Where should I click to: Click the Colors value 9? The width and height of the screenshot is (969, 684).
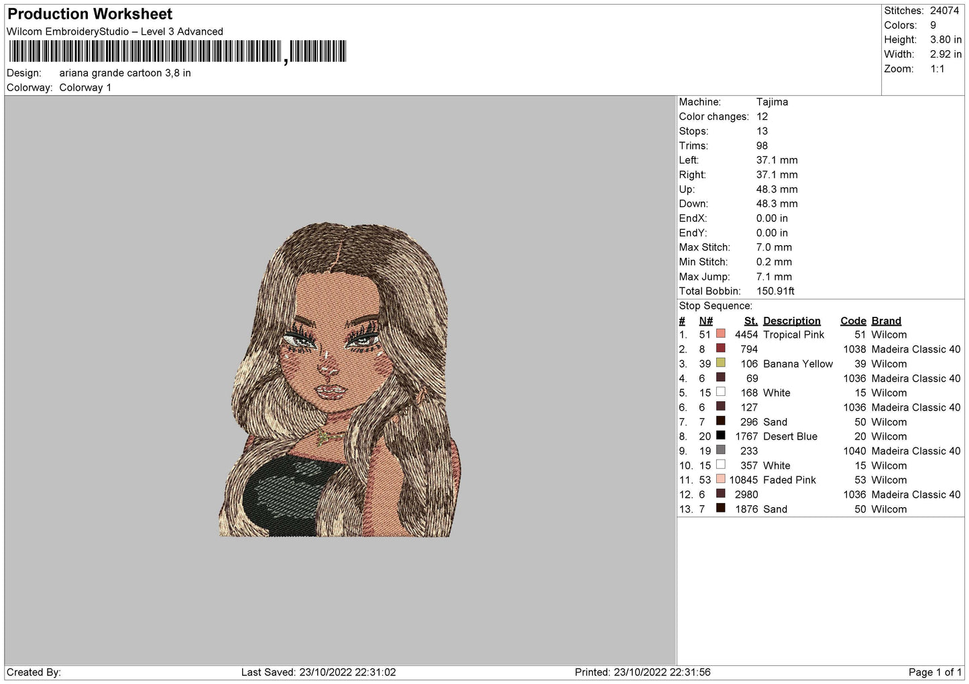[x=933, y=25]
